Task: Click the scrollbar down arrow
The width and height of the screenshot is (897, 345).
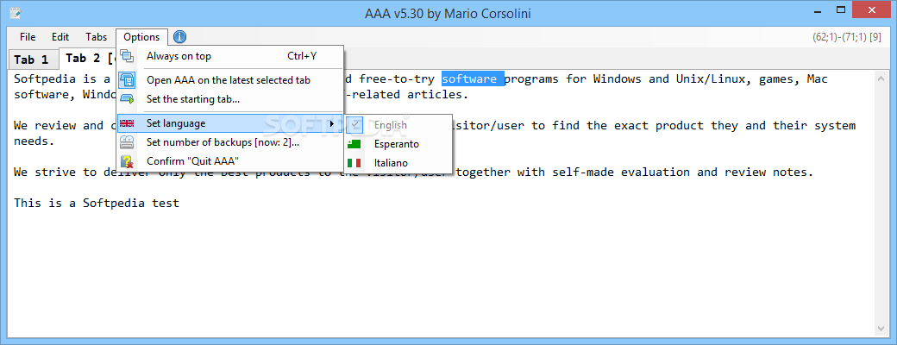Action: pyautogui.click(x=882, y=329)
